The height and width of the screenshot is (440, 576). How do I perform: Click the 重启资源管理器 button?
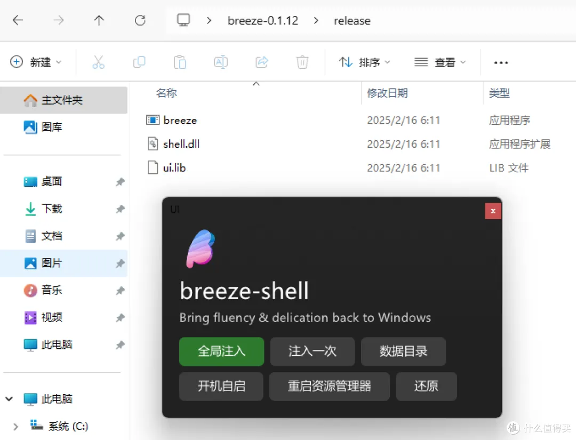pos(329,386)
